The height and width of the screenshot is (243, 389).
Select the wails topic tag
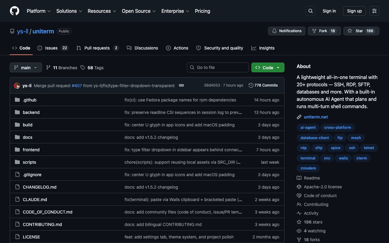click(x=343, y=158)
